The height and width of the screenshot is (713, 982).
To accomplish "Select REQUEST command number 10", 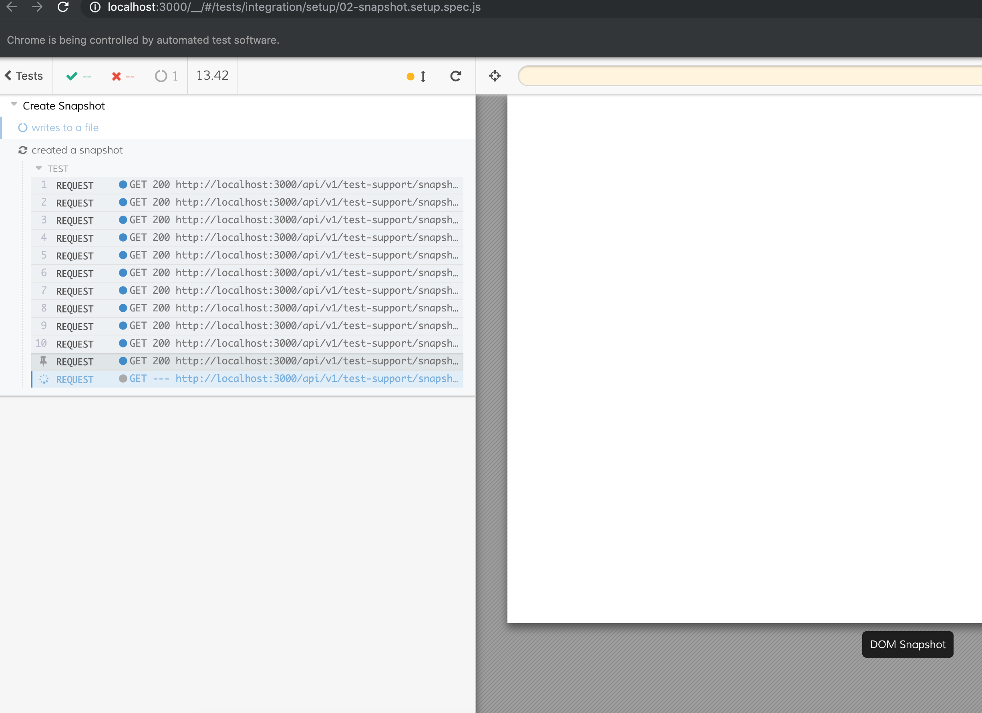I will coord(247,343).
